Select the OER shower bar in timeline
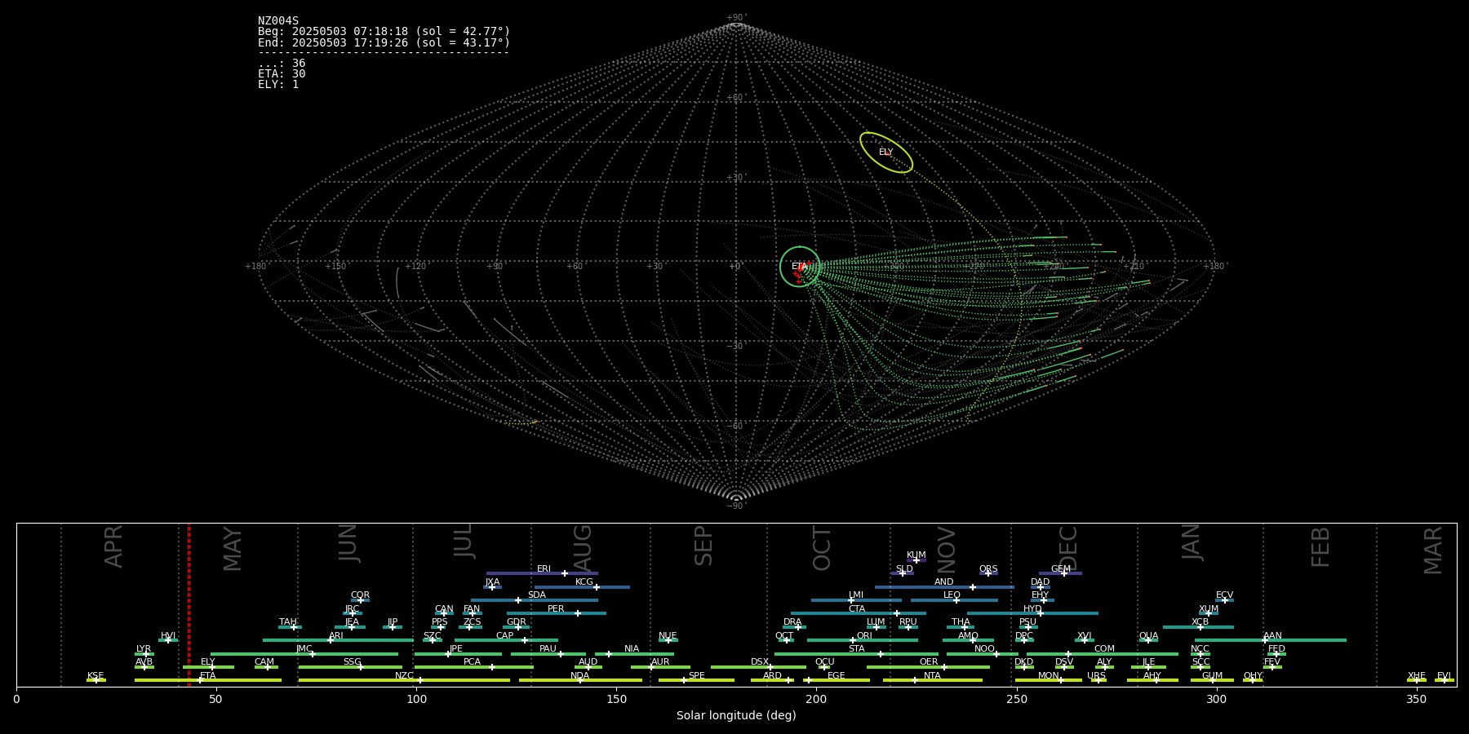 click(928, 667)
